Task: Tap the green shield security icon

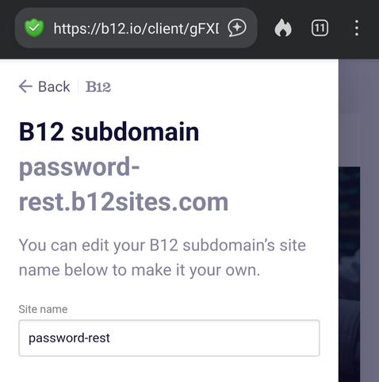Action: 34,28
